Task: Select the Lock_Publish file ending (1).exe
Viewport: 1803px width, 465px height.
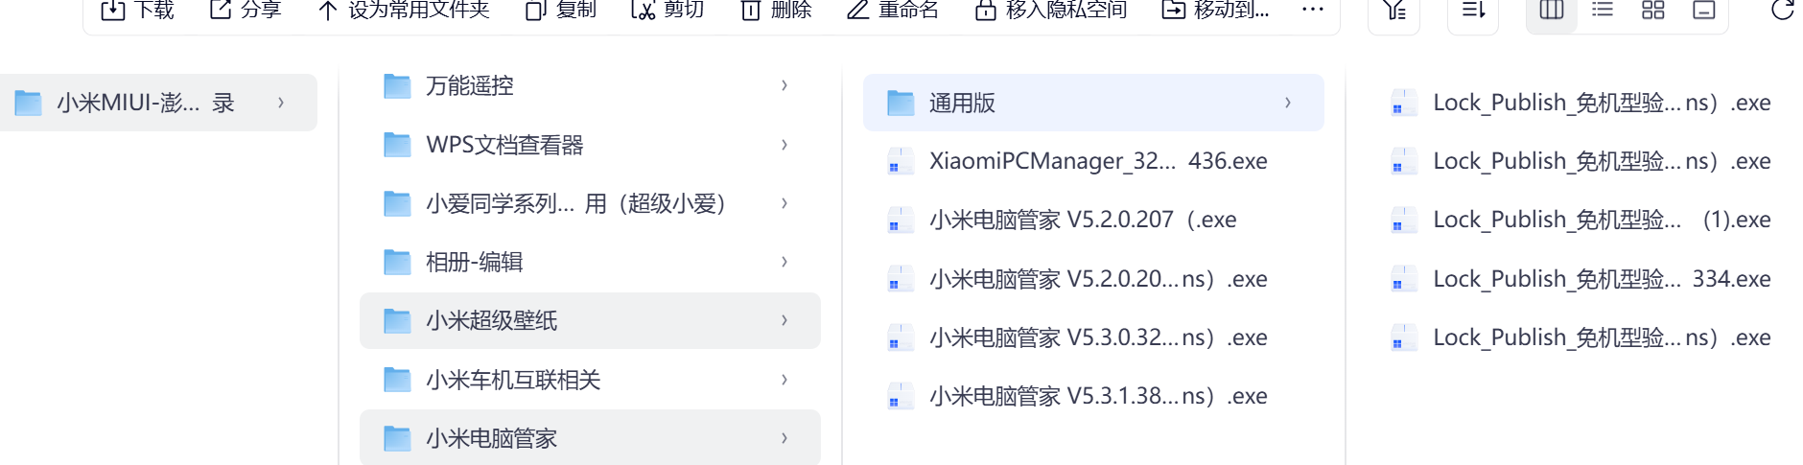Action: coord(1584,220)
